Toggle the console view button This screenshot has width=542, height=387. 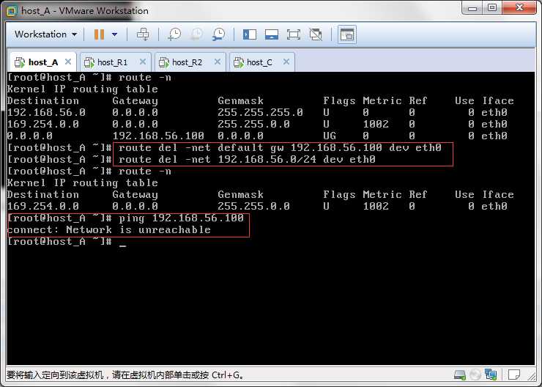[347, 34]
